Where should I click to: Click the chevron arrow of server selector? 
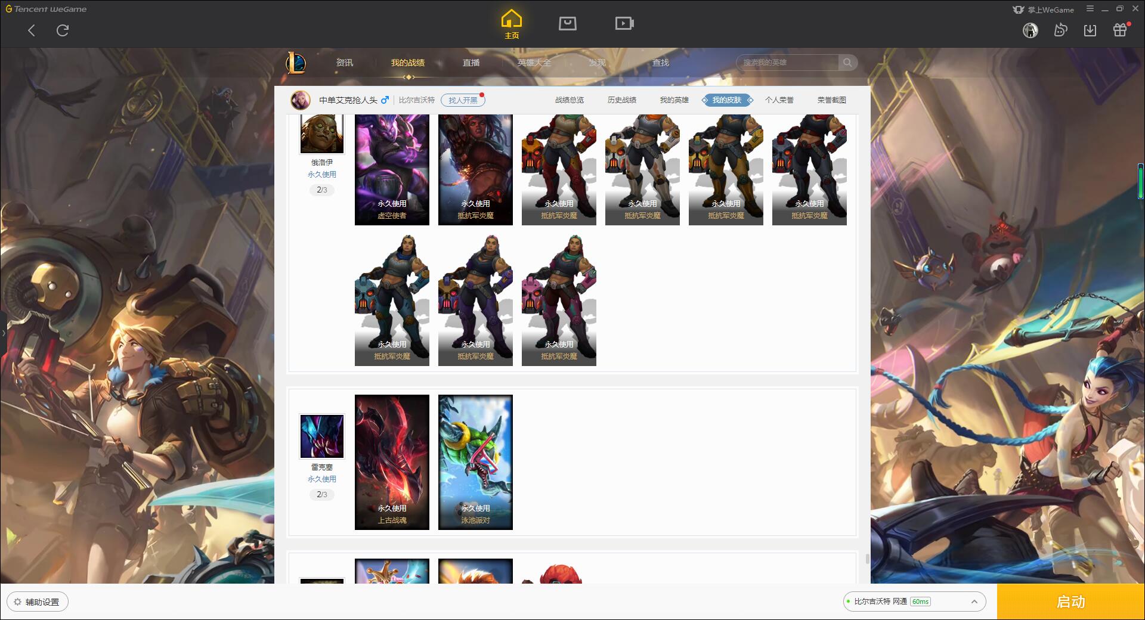[x=974, y=602]
